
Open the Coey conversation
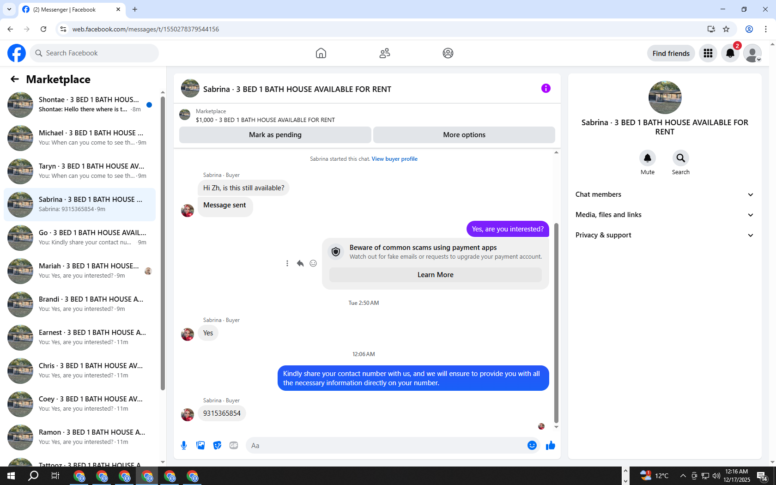[x=80, y=404]
